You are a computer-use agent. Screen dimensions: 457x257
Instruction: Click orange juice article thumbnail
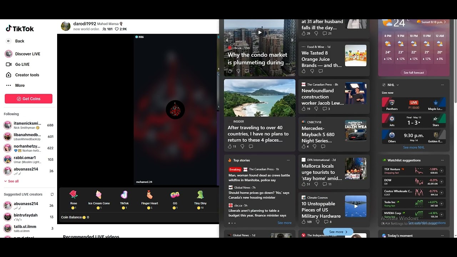[x=356, y=55]
